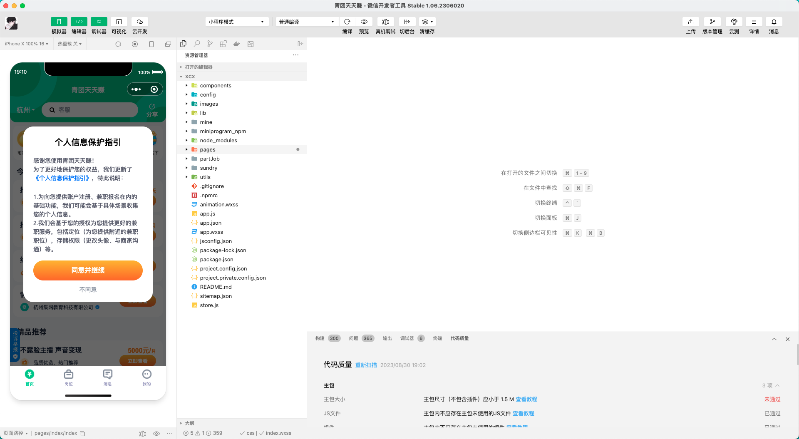Screen dimensions: 799x439
Task: Open the search panel icon
Action: [197, 44]
